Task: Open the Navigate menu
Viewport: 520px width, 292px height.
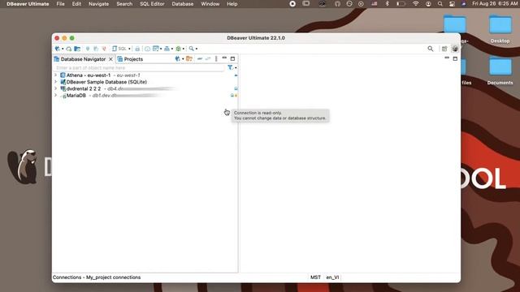Action: coord(98,4)
